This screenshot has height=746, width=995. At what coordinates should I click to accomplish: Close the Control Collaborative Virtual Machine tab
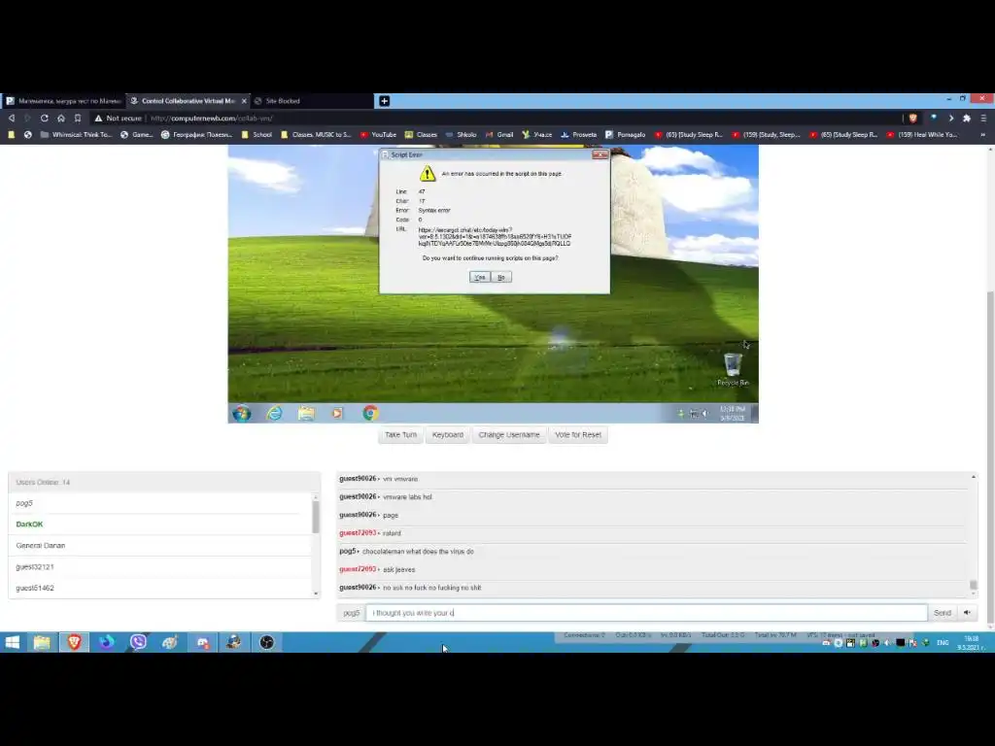tap(244, 101)
